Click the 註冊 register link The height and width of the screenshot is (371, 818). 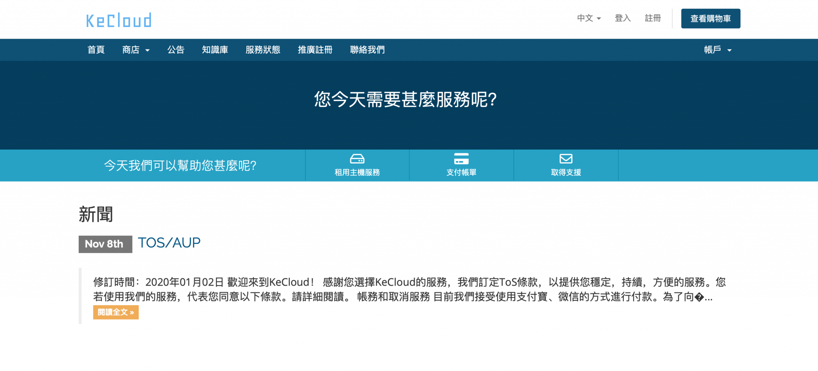point(653,18)
